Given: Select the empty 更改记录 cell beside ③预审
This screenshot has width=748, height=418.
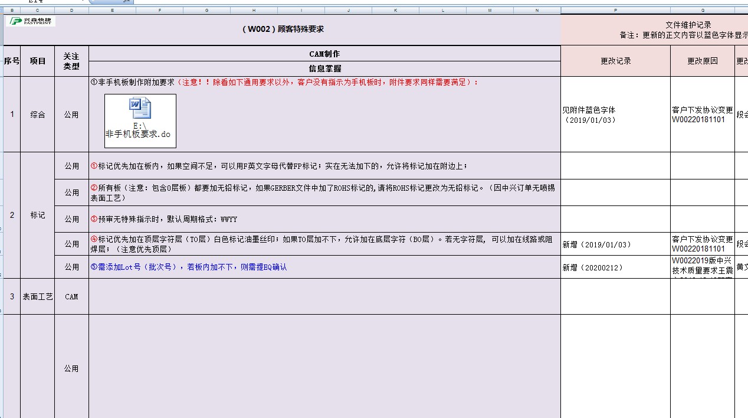Looking at the screenshot, I should tap(615, 219).
